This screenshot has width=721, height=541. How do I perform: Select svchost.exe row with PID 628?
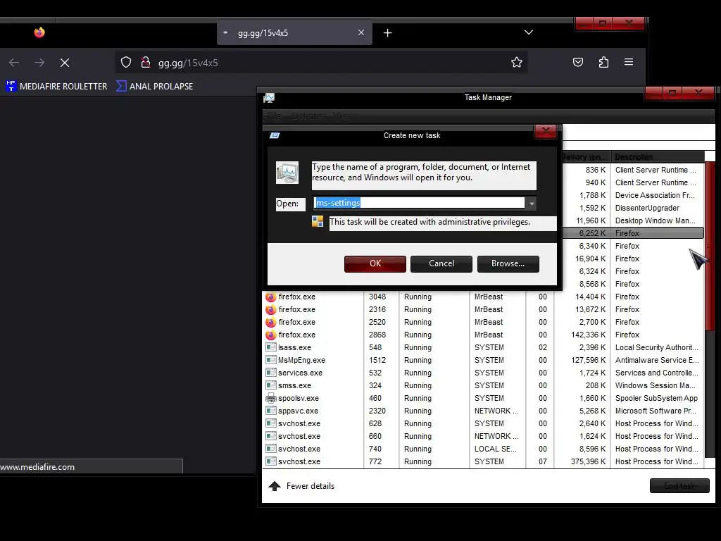(483, 423)
